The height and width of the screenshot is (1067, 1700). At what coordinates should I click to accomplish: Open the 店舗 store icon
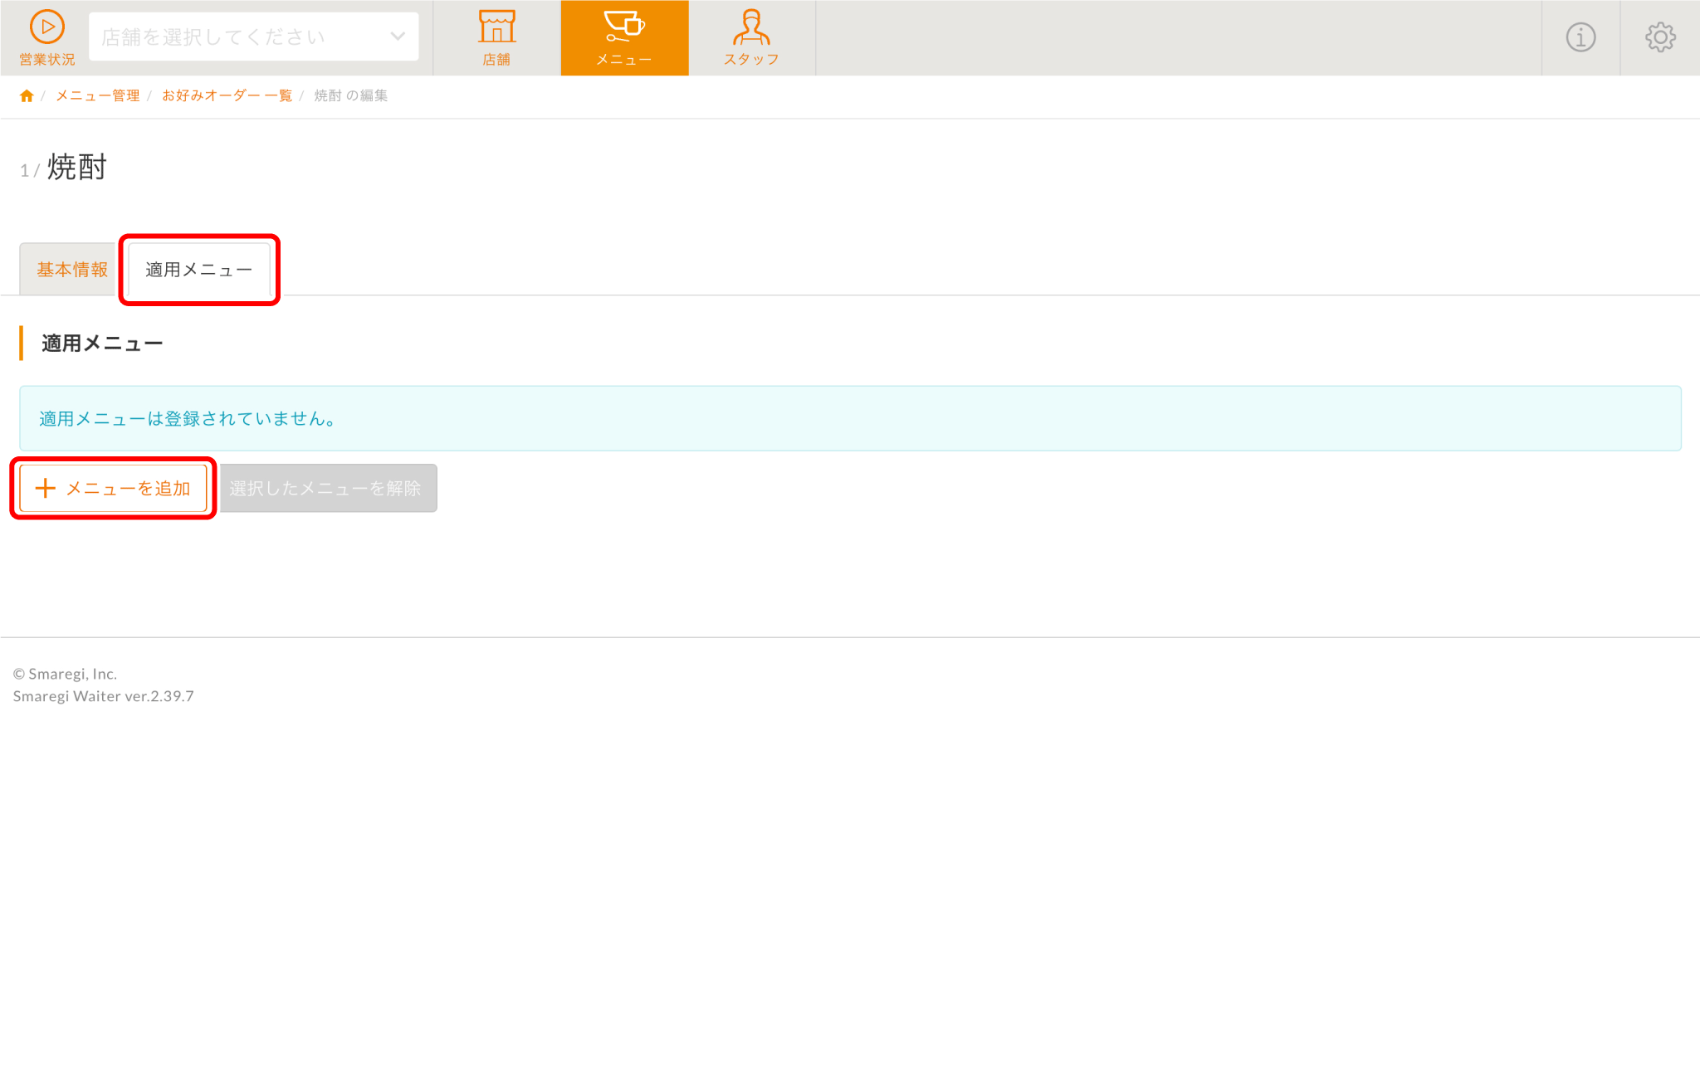[496, 27]
